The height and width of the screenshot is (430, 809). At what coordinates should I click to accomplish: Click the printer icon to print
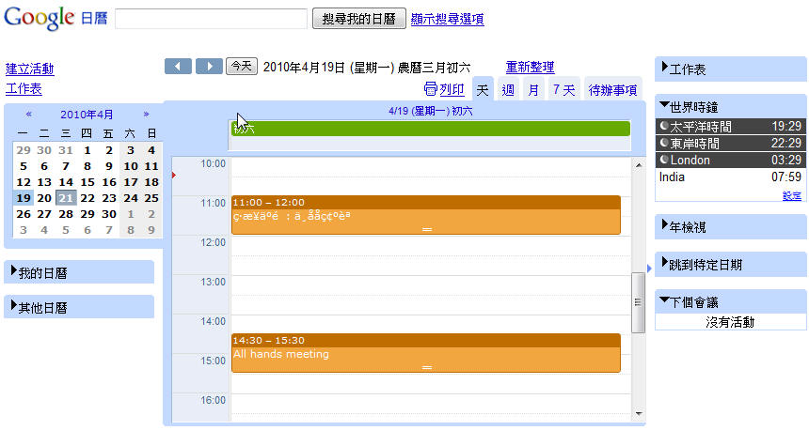tap(431, 90)
